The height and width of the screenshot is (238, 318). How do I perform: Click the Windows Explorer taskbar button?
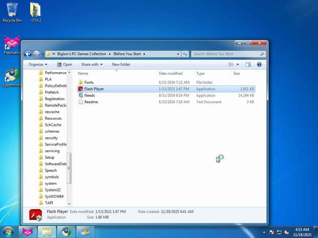(47, 232)
